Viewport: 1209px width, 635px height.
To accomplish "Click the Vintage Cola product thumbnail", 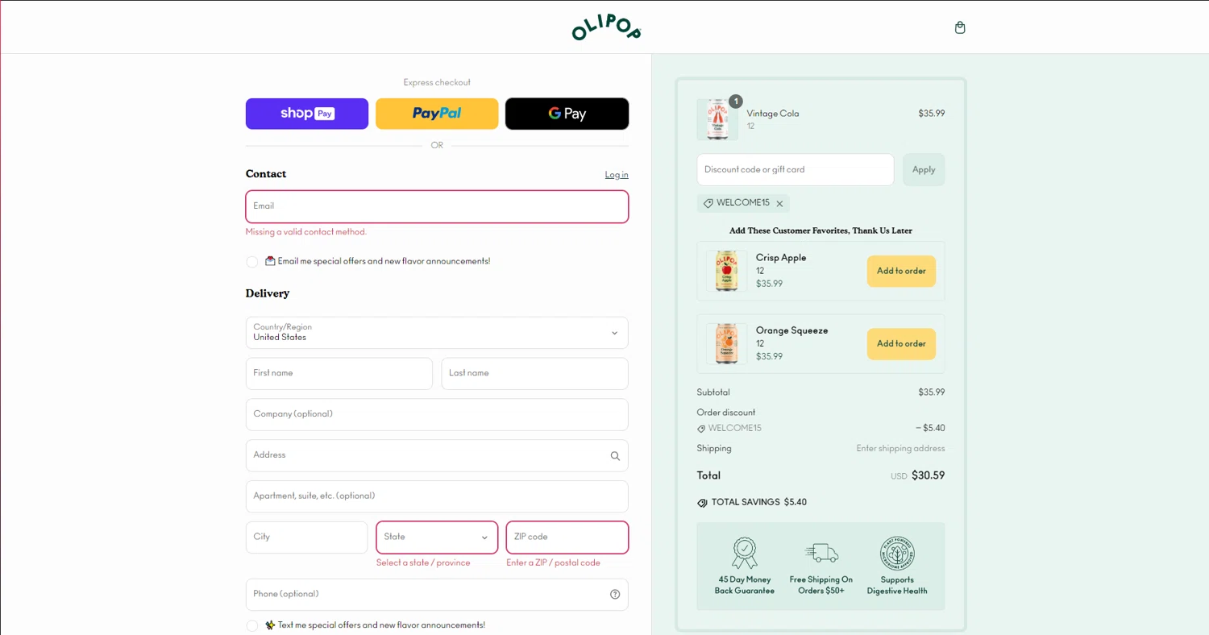I will click(x=717, y=119).
